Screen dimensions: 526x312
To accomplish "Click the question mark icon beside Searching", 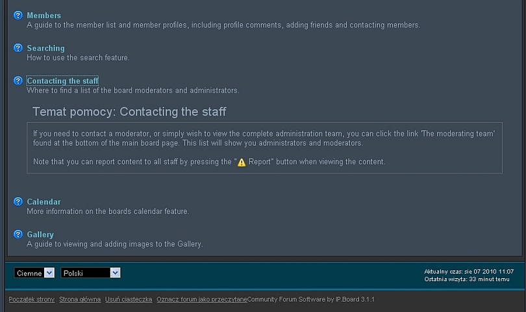I will [18, 48].
